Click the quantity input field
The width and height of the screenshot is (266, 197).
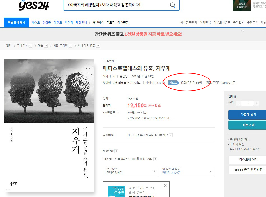pyautogui.click(x=248, y=103)
